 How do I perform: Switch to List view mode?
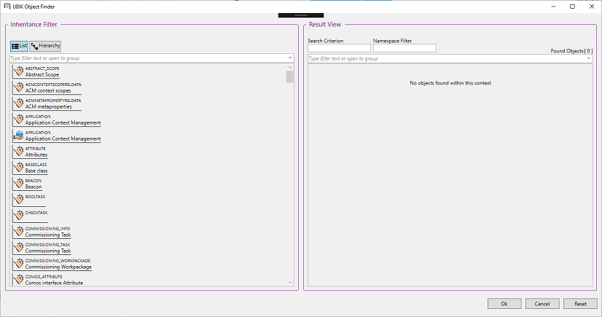point(19,46)
